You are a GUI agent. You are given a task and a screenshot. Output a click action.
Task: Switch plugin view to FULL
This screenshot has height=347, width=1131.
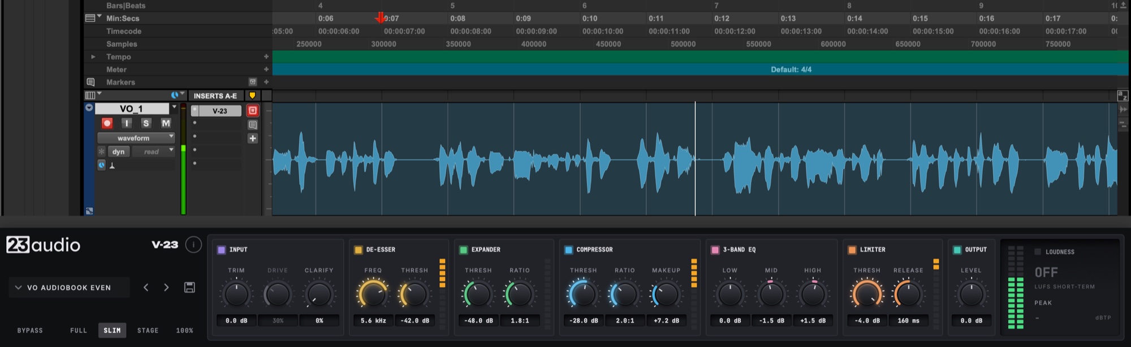[x=79, y=330]
